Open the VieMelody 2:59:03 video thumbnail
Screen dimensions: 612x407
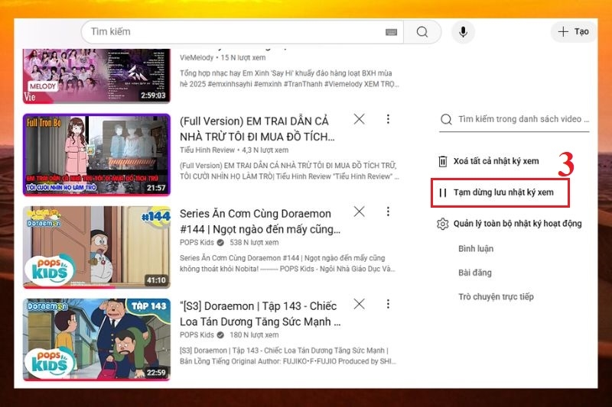tap(96, 76)
